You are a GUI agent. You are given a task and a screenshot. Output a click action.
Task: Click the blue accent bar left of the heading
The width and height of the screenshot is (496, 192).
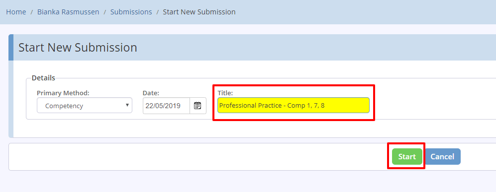pyautogui.click(x=11, y=47)
